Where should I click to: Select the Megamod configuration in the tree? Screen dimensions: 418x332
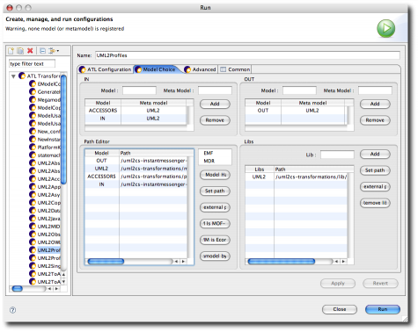(48, 100)
